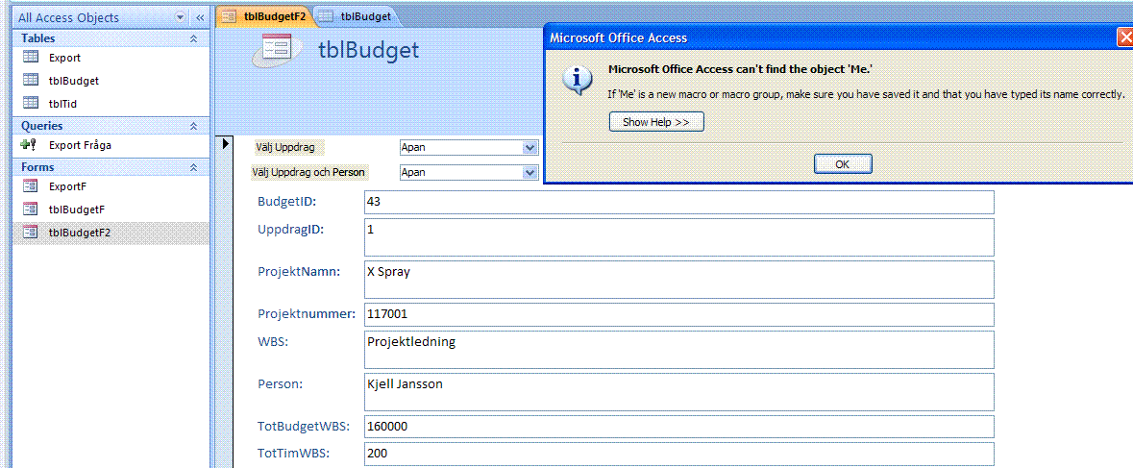Click the tblBudgetF2 form icon in navigation pane
This screenshot has height=468, width=1133.
coord(31,233)
